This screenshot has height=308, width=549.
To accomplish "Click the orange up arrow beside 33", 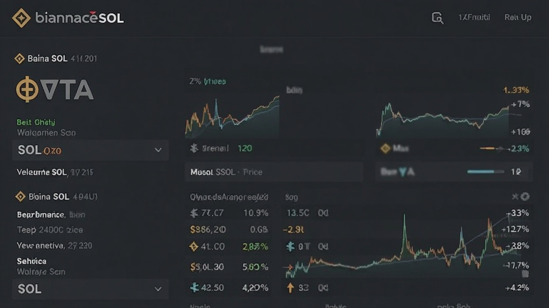I will [290, 288].
